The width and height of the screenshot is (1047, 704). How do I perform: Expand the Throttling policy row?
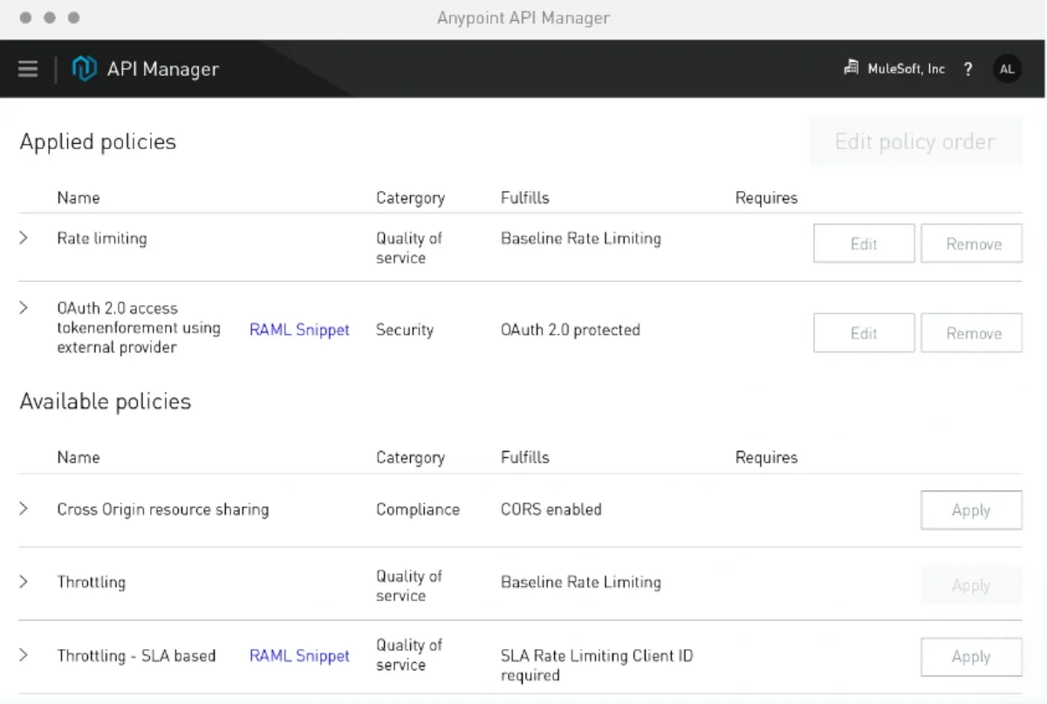(24, 581)
